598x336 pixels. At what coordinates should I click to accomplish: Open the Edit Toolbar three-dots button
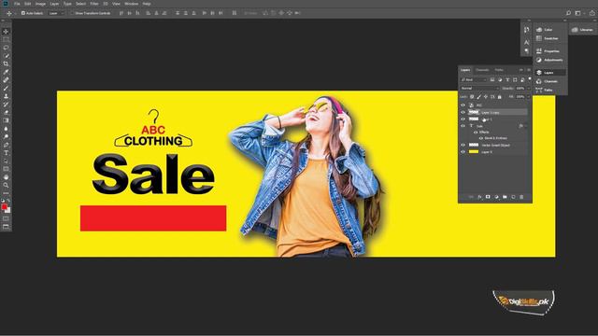[x=6, y=193]
